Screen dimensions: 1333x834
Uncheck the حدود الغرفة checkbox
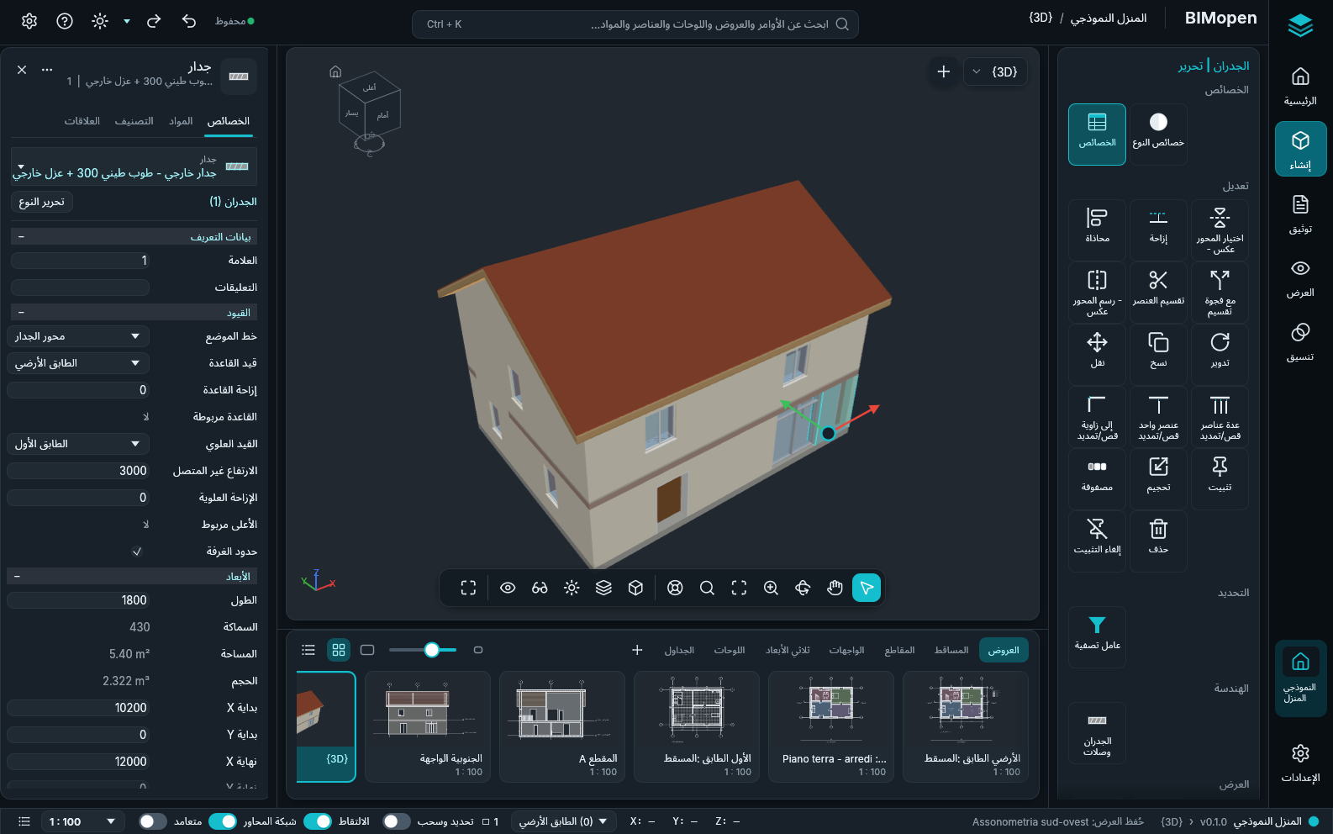(x=137, y=552)
